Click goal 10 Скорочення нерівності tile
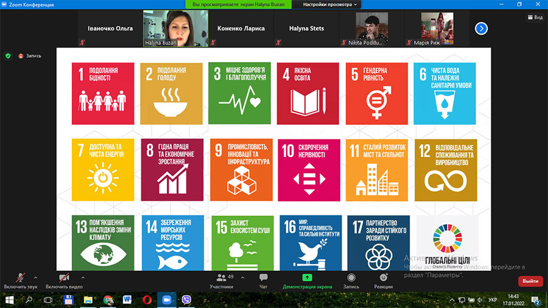This screenshot has width=548, height=308. (x=309, y=170)
